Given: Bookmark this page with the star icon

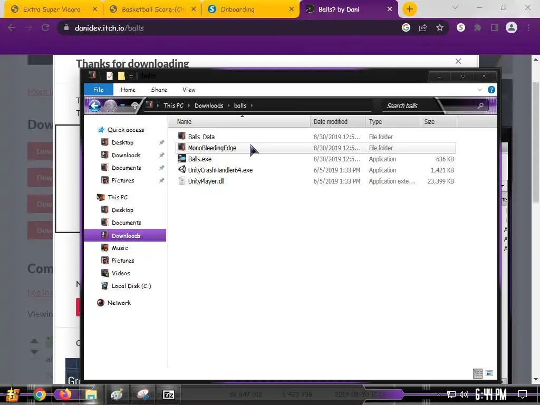Looking at the screenshot, I should tap(440, 27).
